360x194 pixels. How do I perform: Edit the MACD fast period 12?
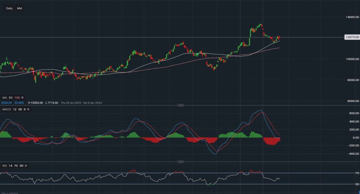pyautogui.click(x=14, y=109)
